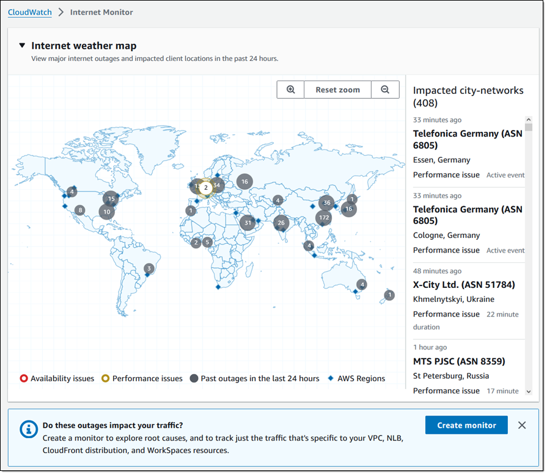Screen dimensions: 547x474
Task: Select the 34 outage cluster in Europe
Action: click(x=218, y=185)
